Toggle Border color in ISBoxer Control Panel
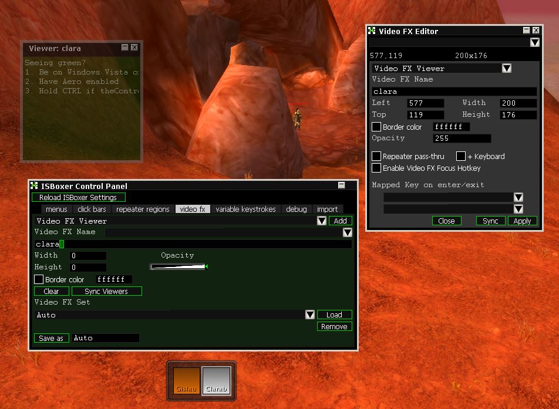The height and width of the screenshot is (409, 559). pos(39,279)
